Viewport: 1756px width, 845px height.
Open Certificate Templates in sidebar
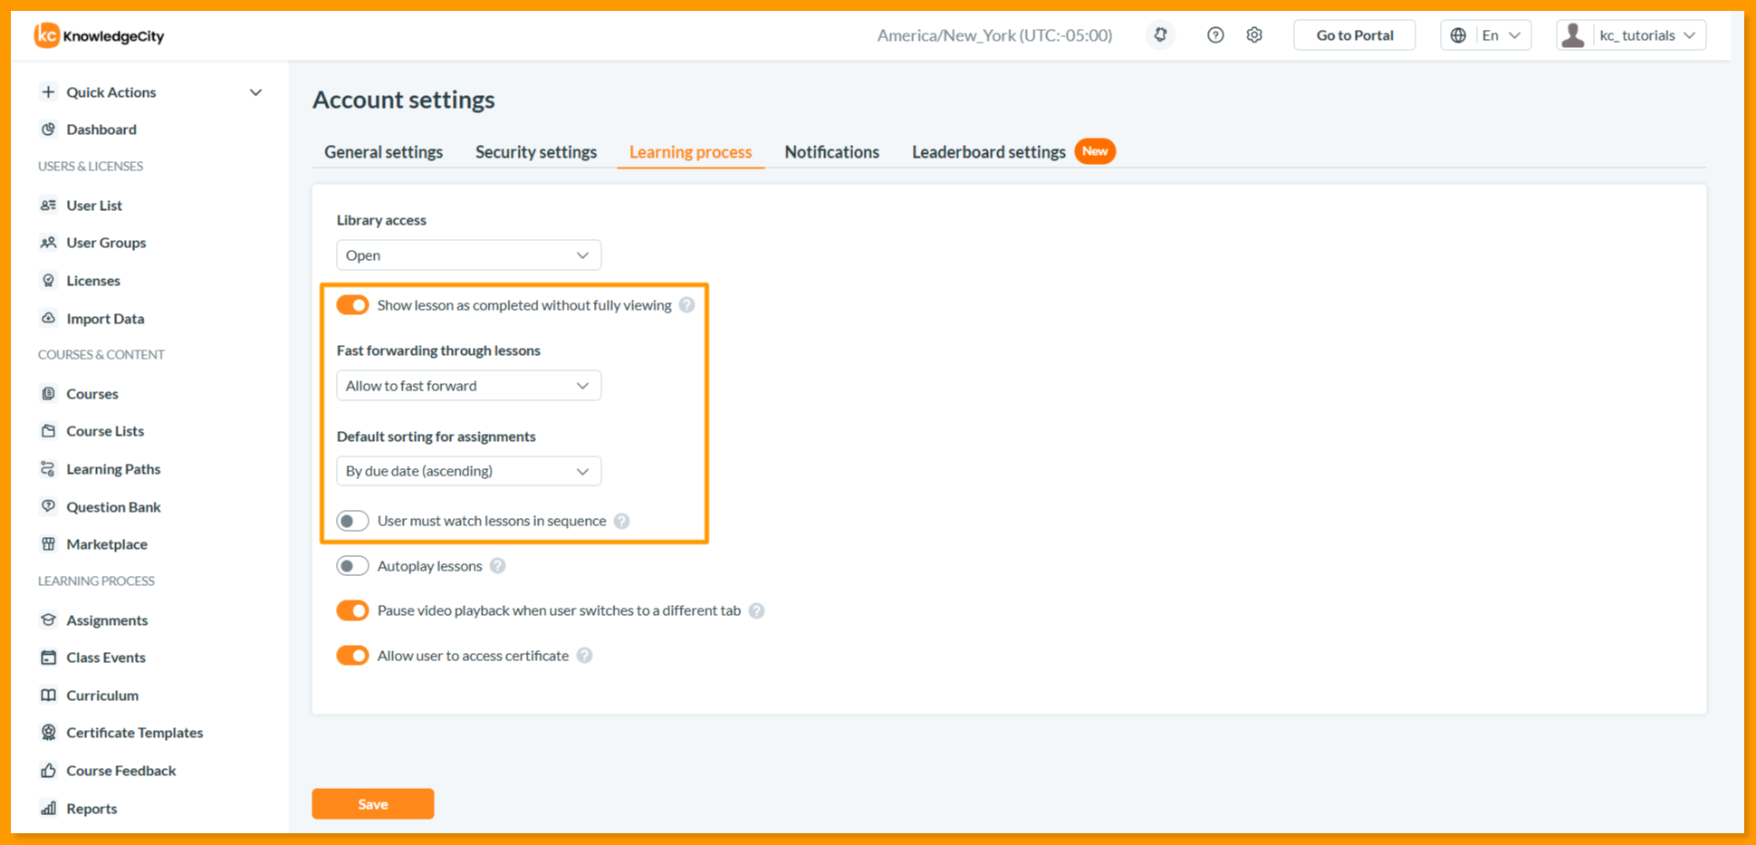134,733
